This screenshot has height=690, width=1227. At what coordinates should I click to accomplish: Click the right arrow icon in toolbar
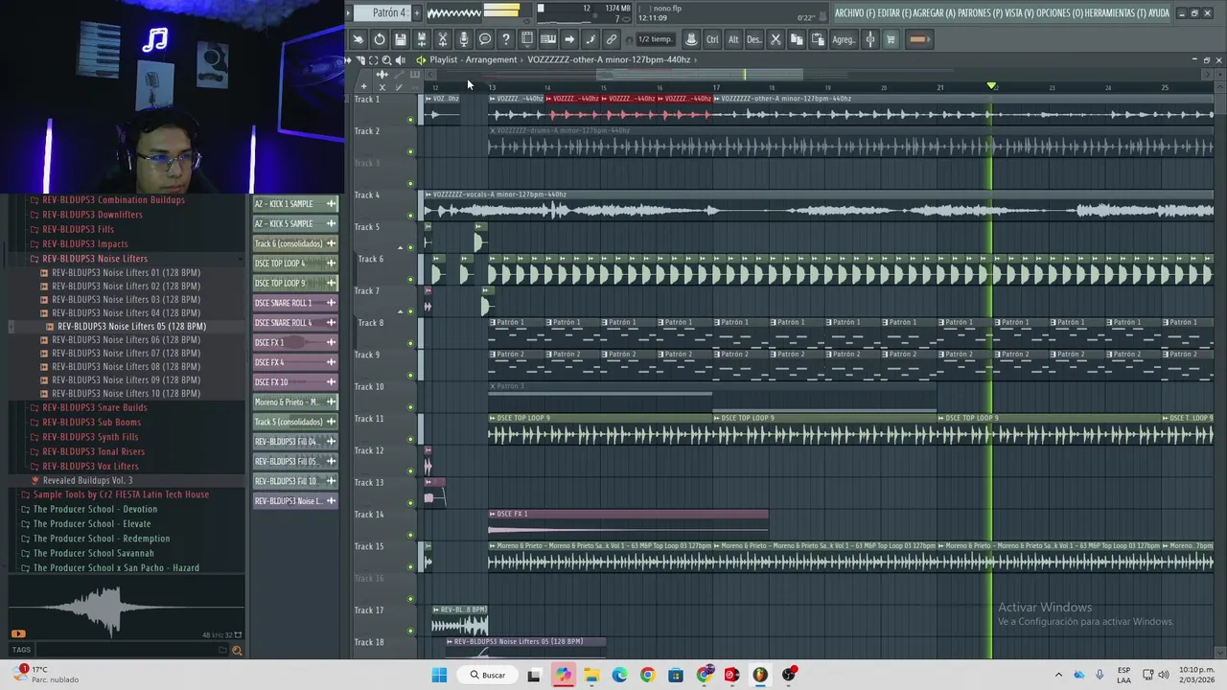[569, 39]
